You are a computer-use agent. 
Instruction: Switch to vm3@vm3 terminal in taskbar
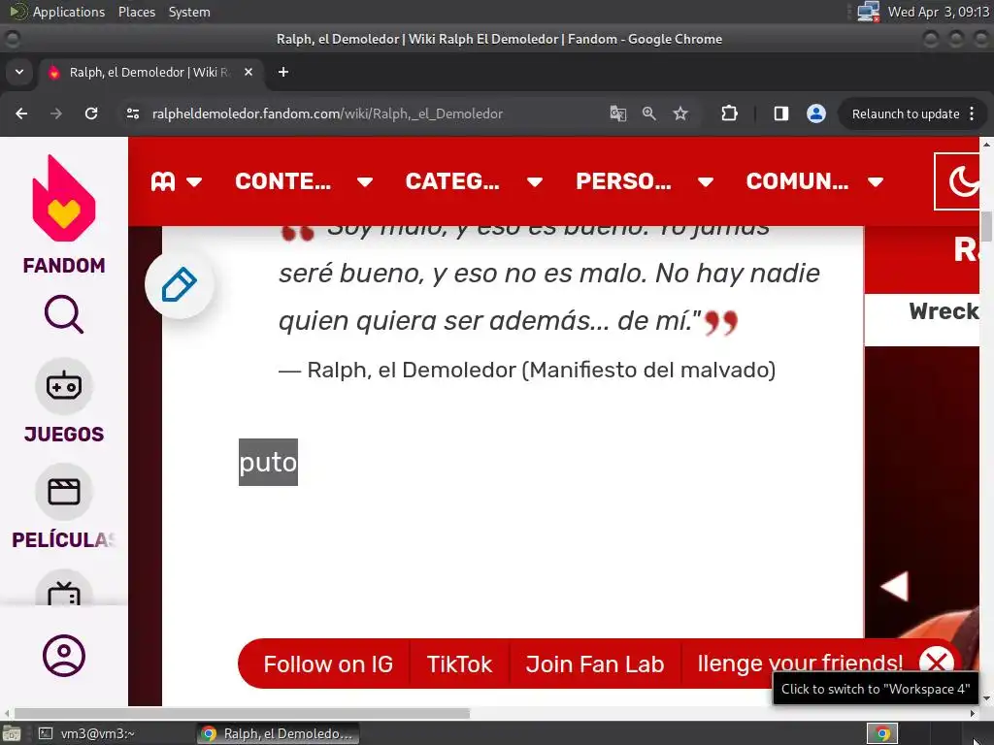pyautogui.click(x=86, y=733)
